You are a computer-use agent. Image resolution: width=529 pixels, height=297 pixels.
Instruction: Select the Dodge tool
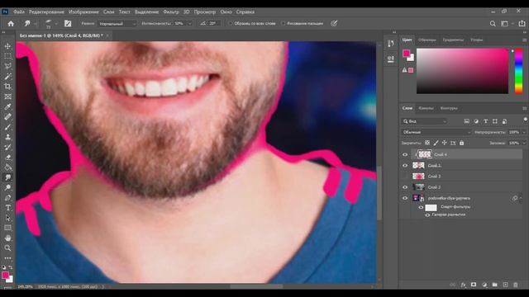(x=7, y=187)
